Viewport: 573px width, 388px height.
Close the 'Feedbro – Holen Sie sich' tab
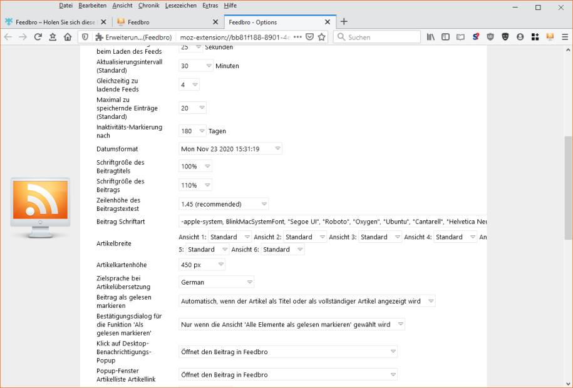(x=103, y=22)
